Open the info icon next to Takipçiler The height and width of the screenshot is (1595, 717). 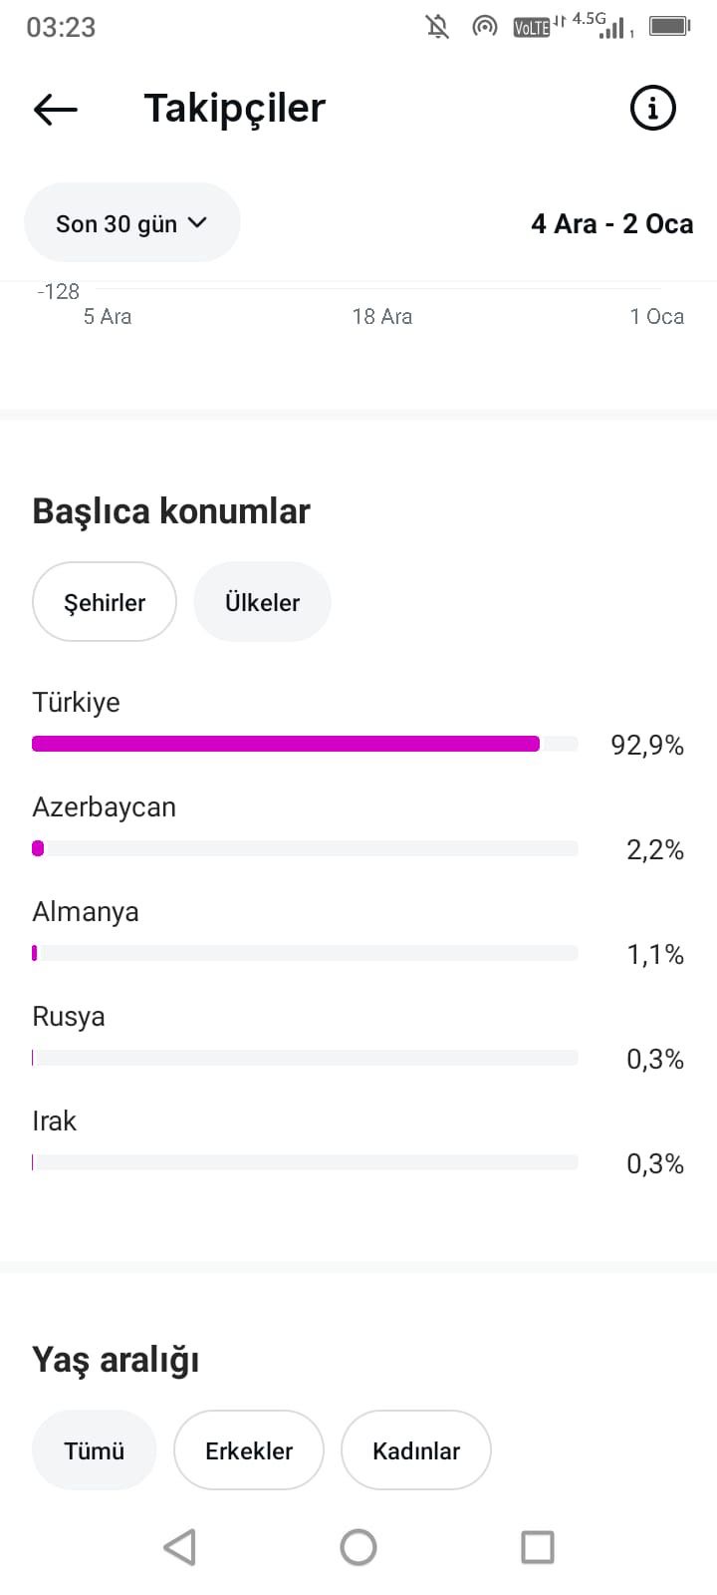(x=653, y=108)
